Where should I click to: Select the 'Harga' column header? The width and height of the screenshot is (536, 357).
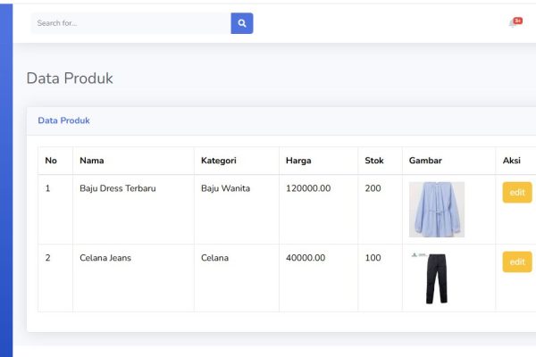click(298, 161)
